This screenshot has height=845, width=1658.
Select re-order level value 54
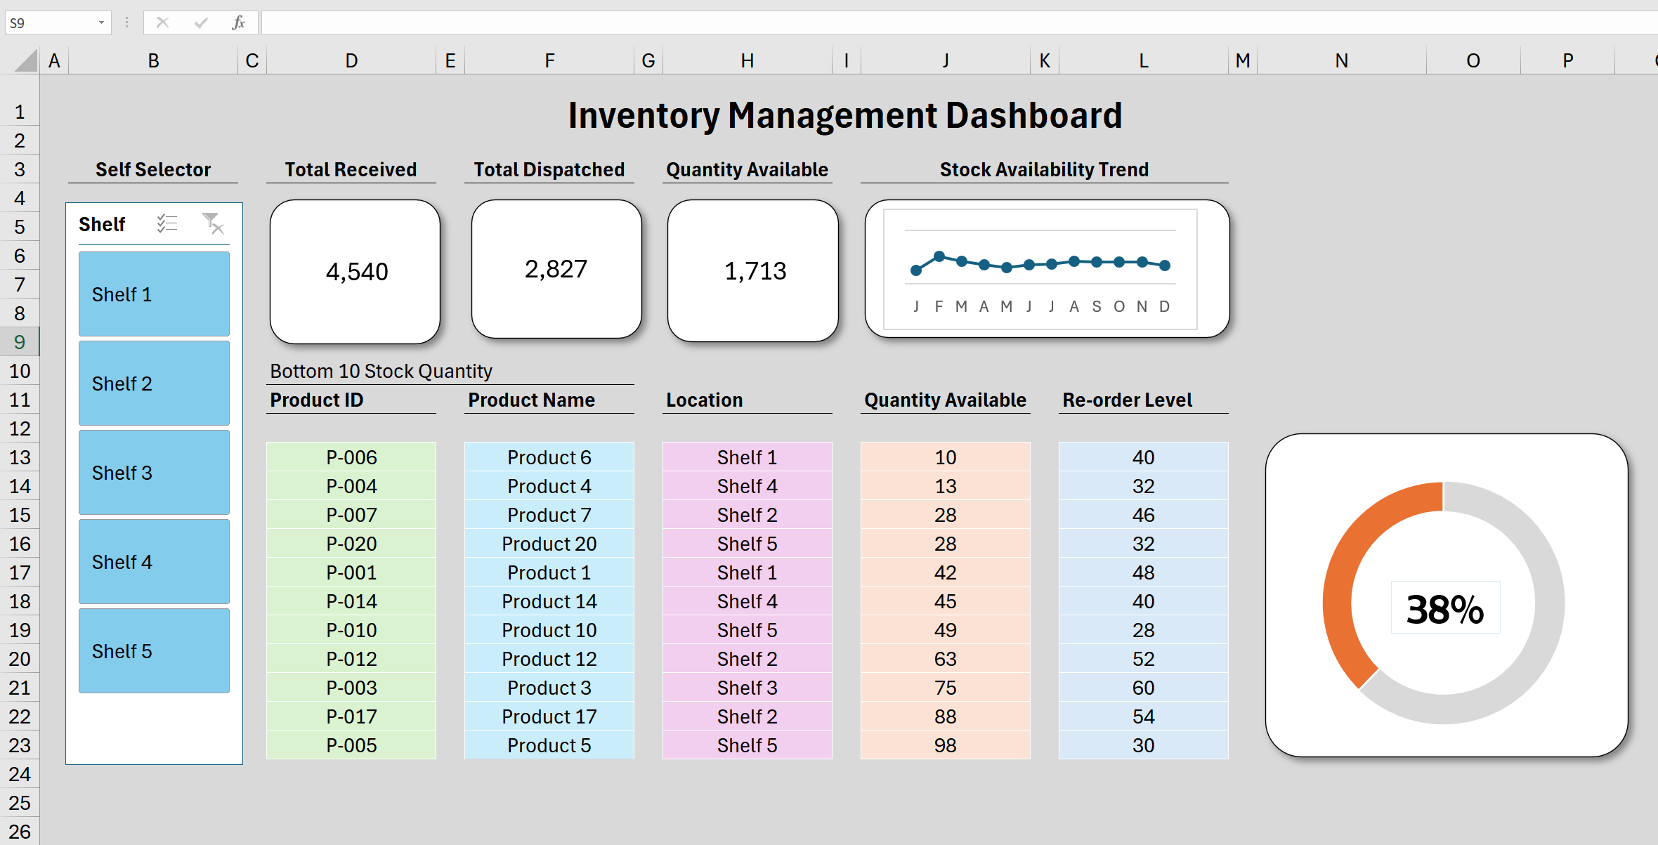1144,716
